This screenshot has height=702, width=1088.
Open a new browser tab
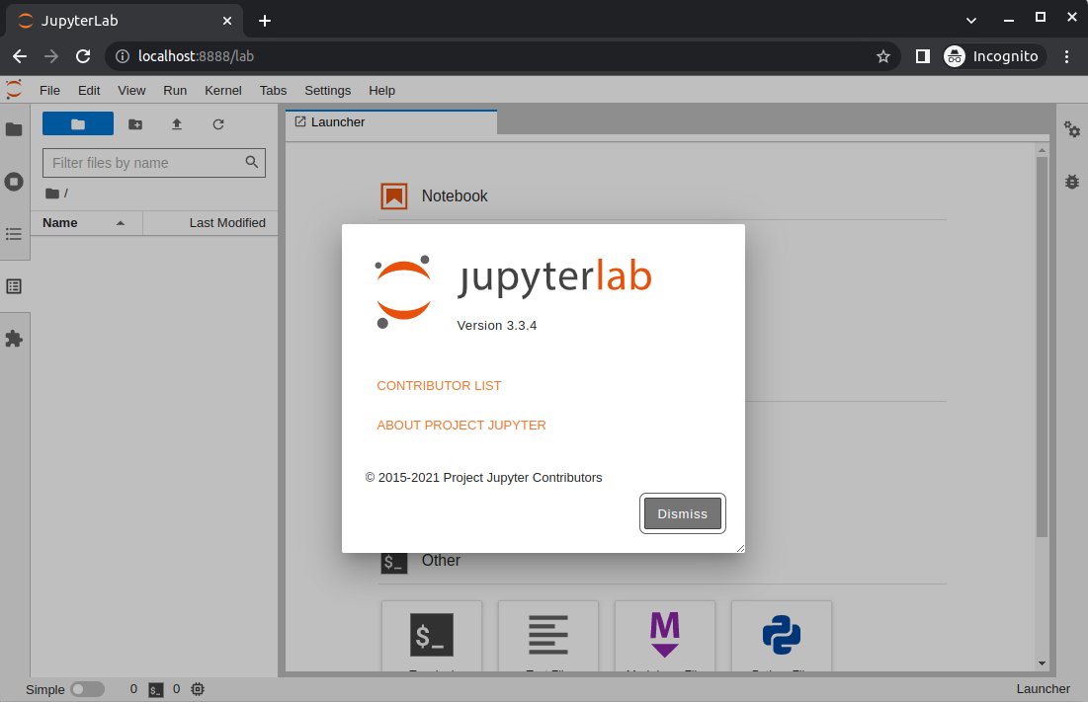point(265,21)
